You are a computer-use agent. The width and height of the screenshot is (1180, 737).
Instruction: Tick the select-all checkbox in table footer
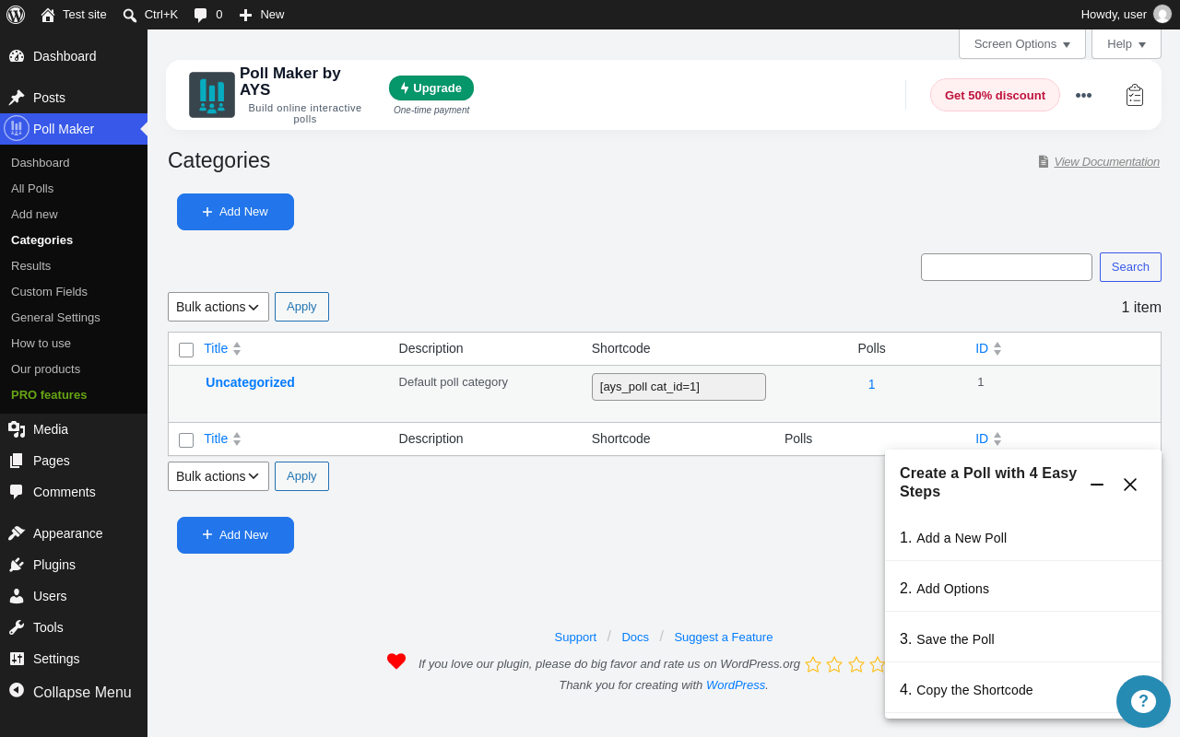[186, 440]
